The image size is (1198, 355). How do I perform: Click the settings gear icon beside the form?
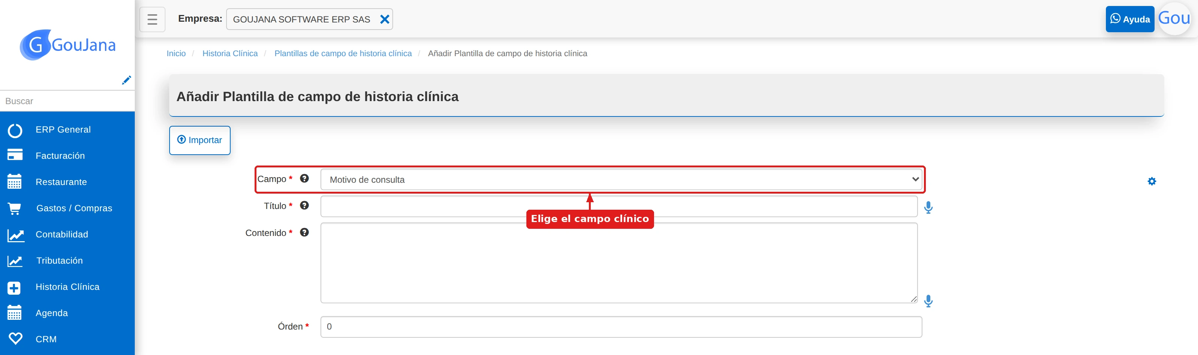(1152, 181)
